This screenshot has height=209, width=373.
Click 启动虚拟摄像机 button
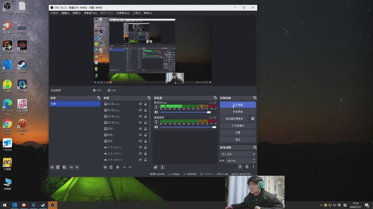tap(235, 119)
